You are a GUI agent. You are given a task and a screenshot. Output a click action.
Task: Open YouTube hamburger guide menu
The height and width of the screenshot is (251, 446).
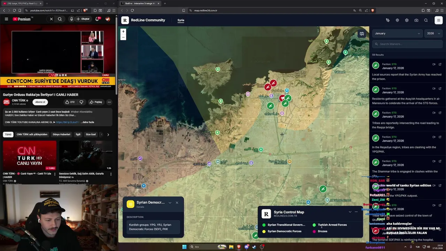pyautogui.click(x=6, y=19)
